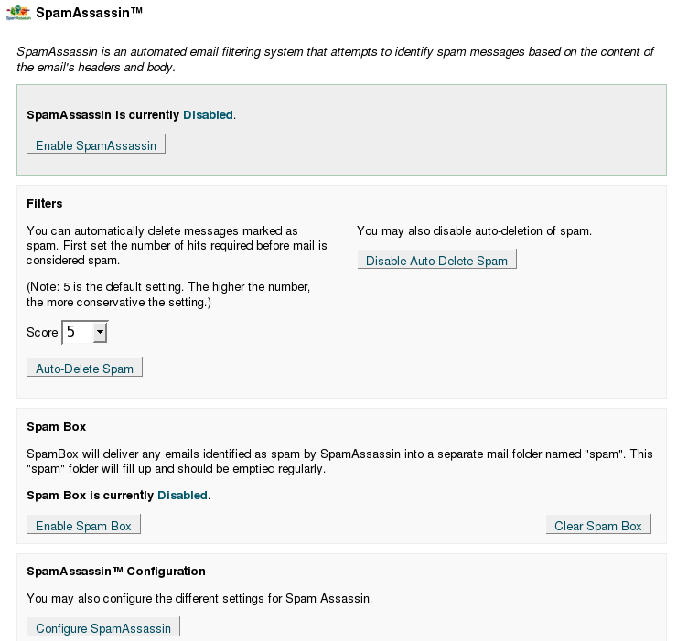Click Disable Auto-Delete Spam
The width and height of the screenshot is (677, 641).
point(436,261)
